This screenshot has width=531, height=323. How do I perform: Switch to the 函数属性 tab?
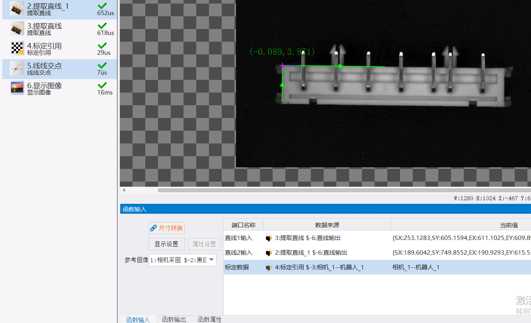pos(210,319)
